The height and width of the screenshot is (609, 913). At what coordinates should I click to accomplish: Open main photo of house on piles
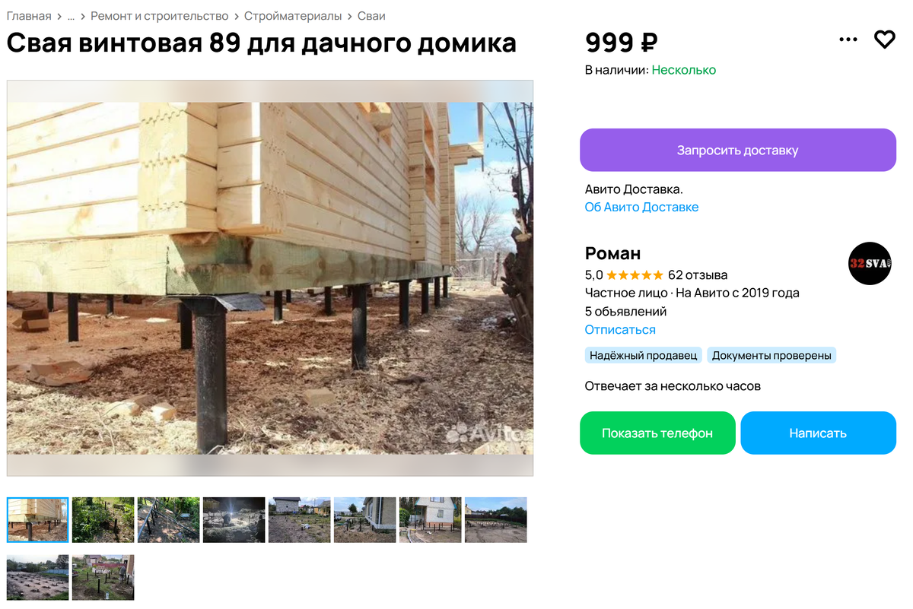point(270,278)
